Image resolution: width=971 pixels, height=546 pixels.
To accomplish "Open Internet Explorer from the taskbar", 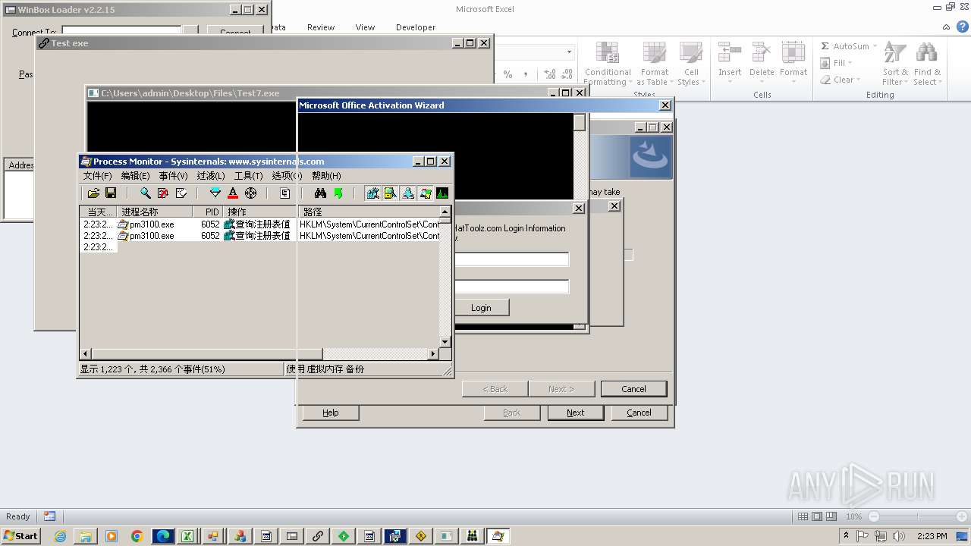I will coord(60,536).
